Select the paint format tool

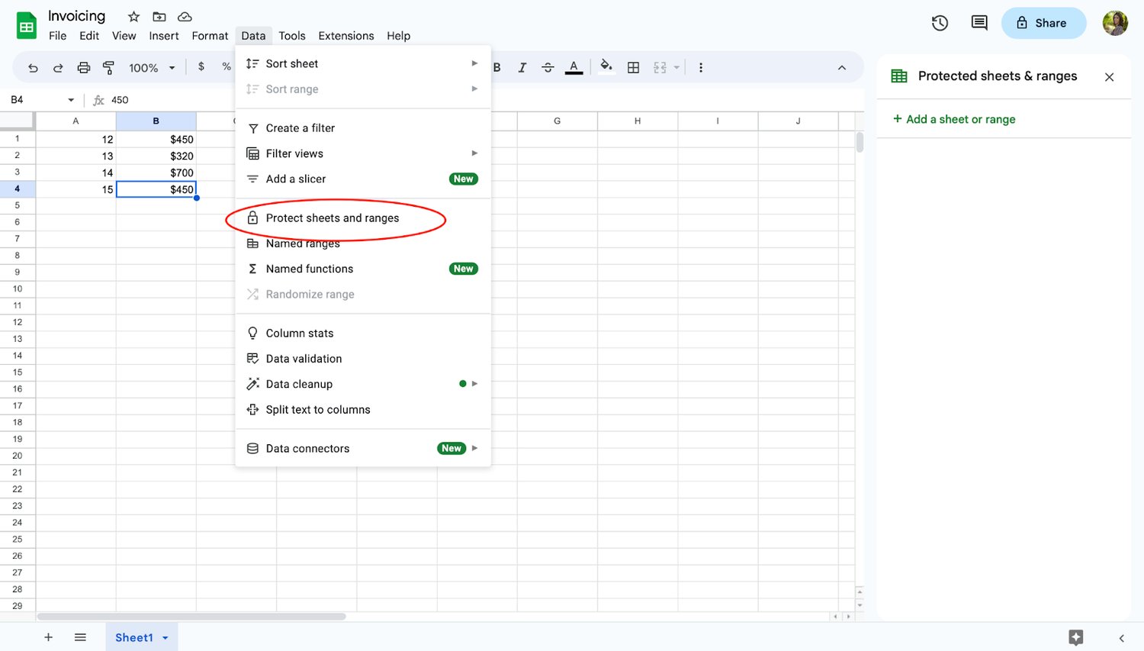[x=109, y=67]
